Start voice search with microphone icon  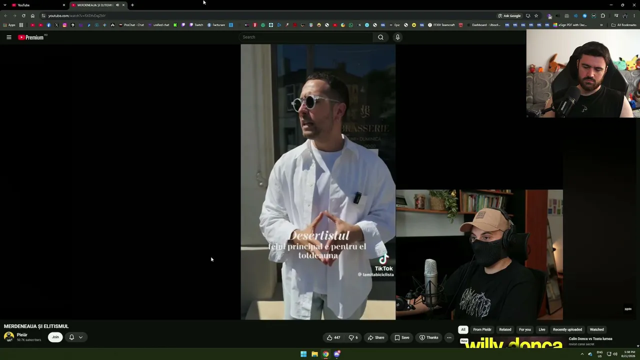tap(397, 37)
